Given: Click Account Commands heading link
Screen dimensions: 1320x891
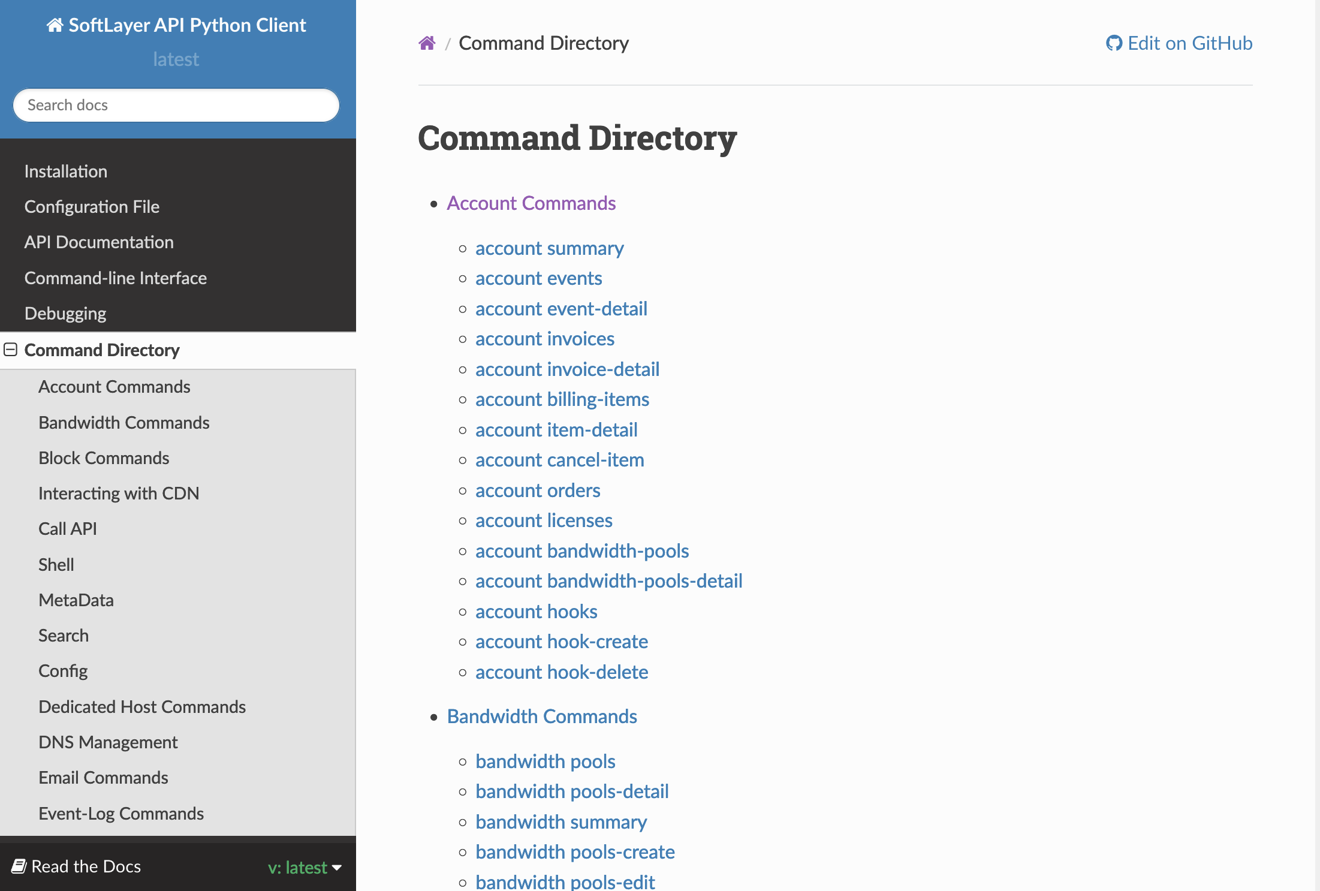Looking at the screenshot, I should 531,203.
